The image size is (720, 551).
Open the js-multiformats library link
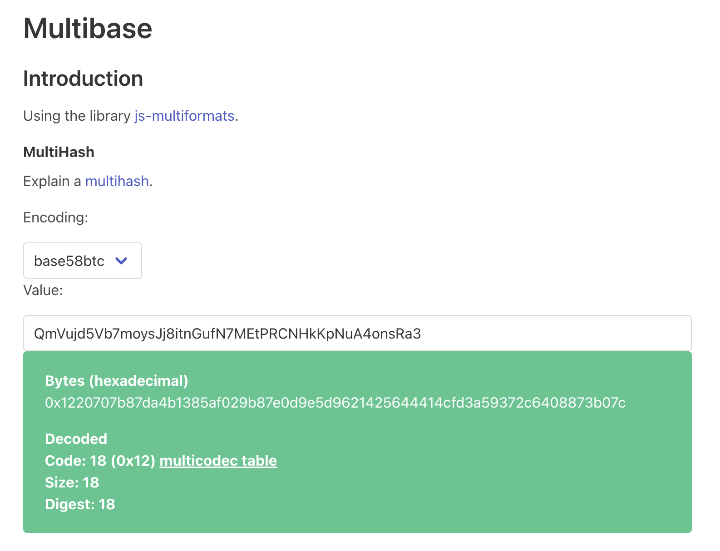pos(183,116)
